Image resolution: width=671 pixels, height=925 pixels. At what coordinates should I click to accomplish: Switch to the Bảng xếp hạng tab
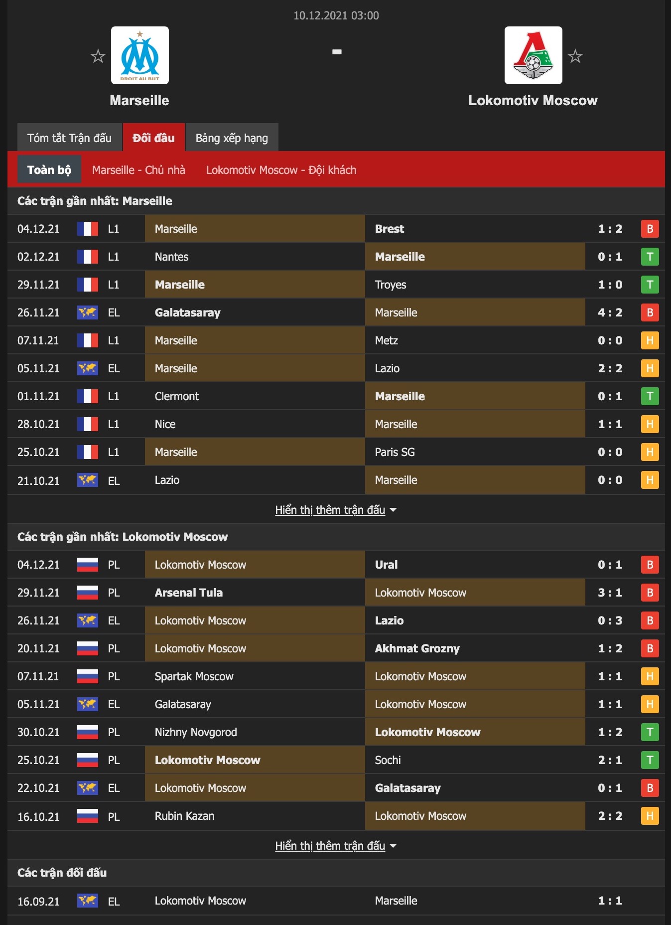232,138
